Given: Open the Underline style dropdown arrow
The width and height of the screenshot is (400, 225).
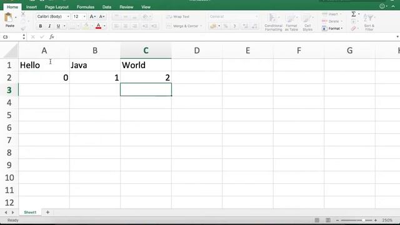Looking at the screenshot, I should (64, 26).
